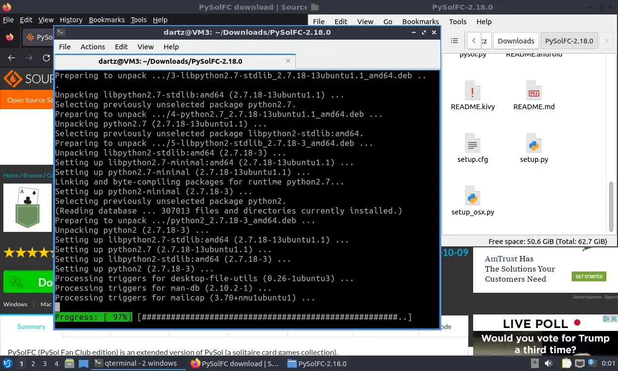Viewport: 618px width, 371px height.
Task: Open the README.kivy file icon
Action: 473,91
